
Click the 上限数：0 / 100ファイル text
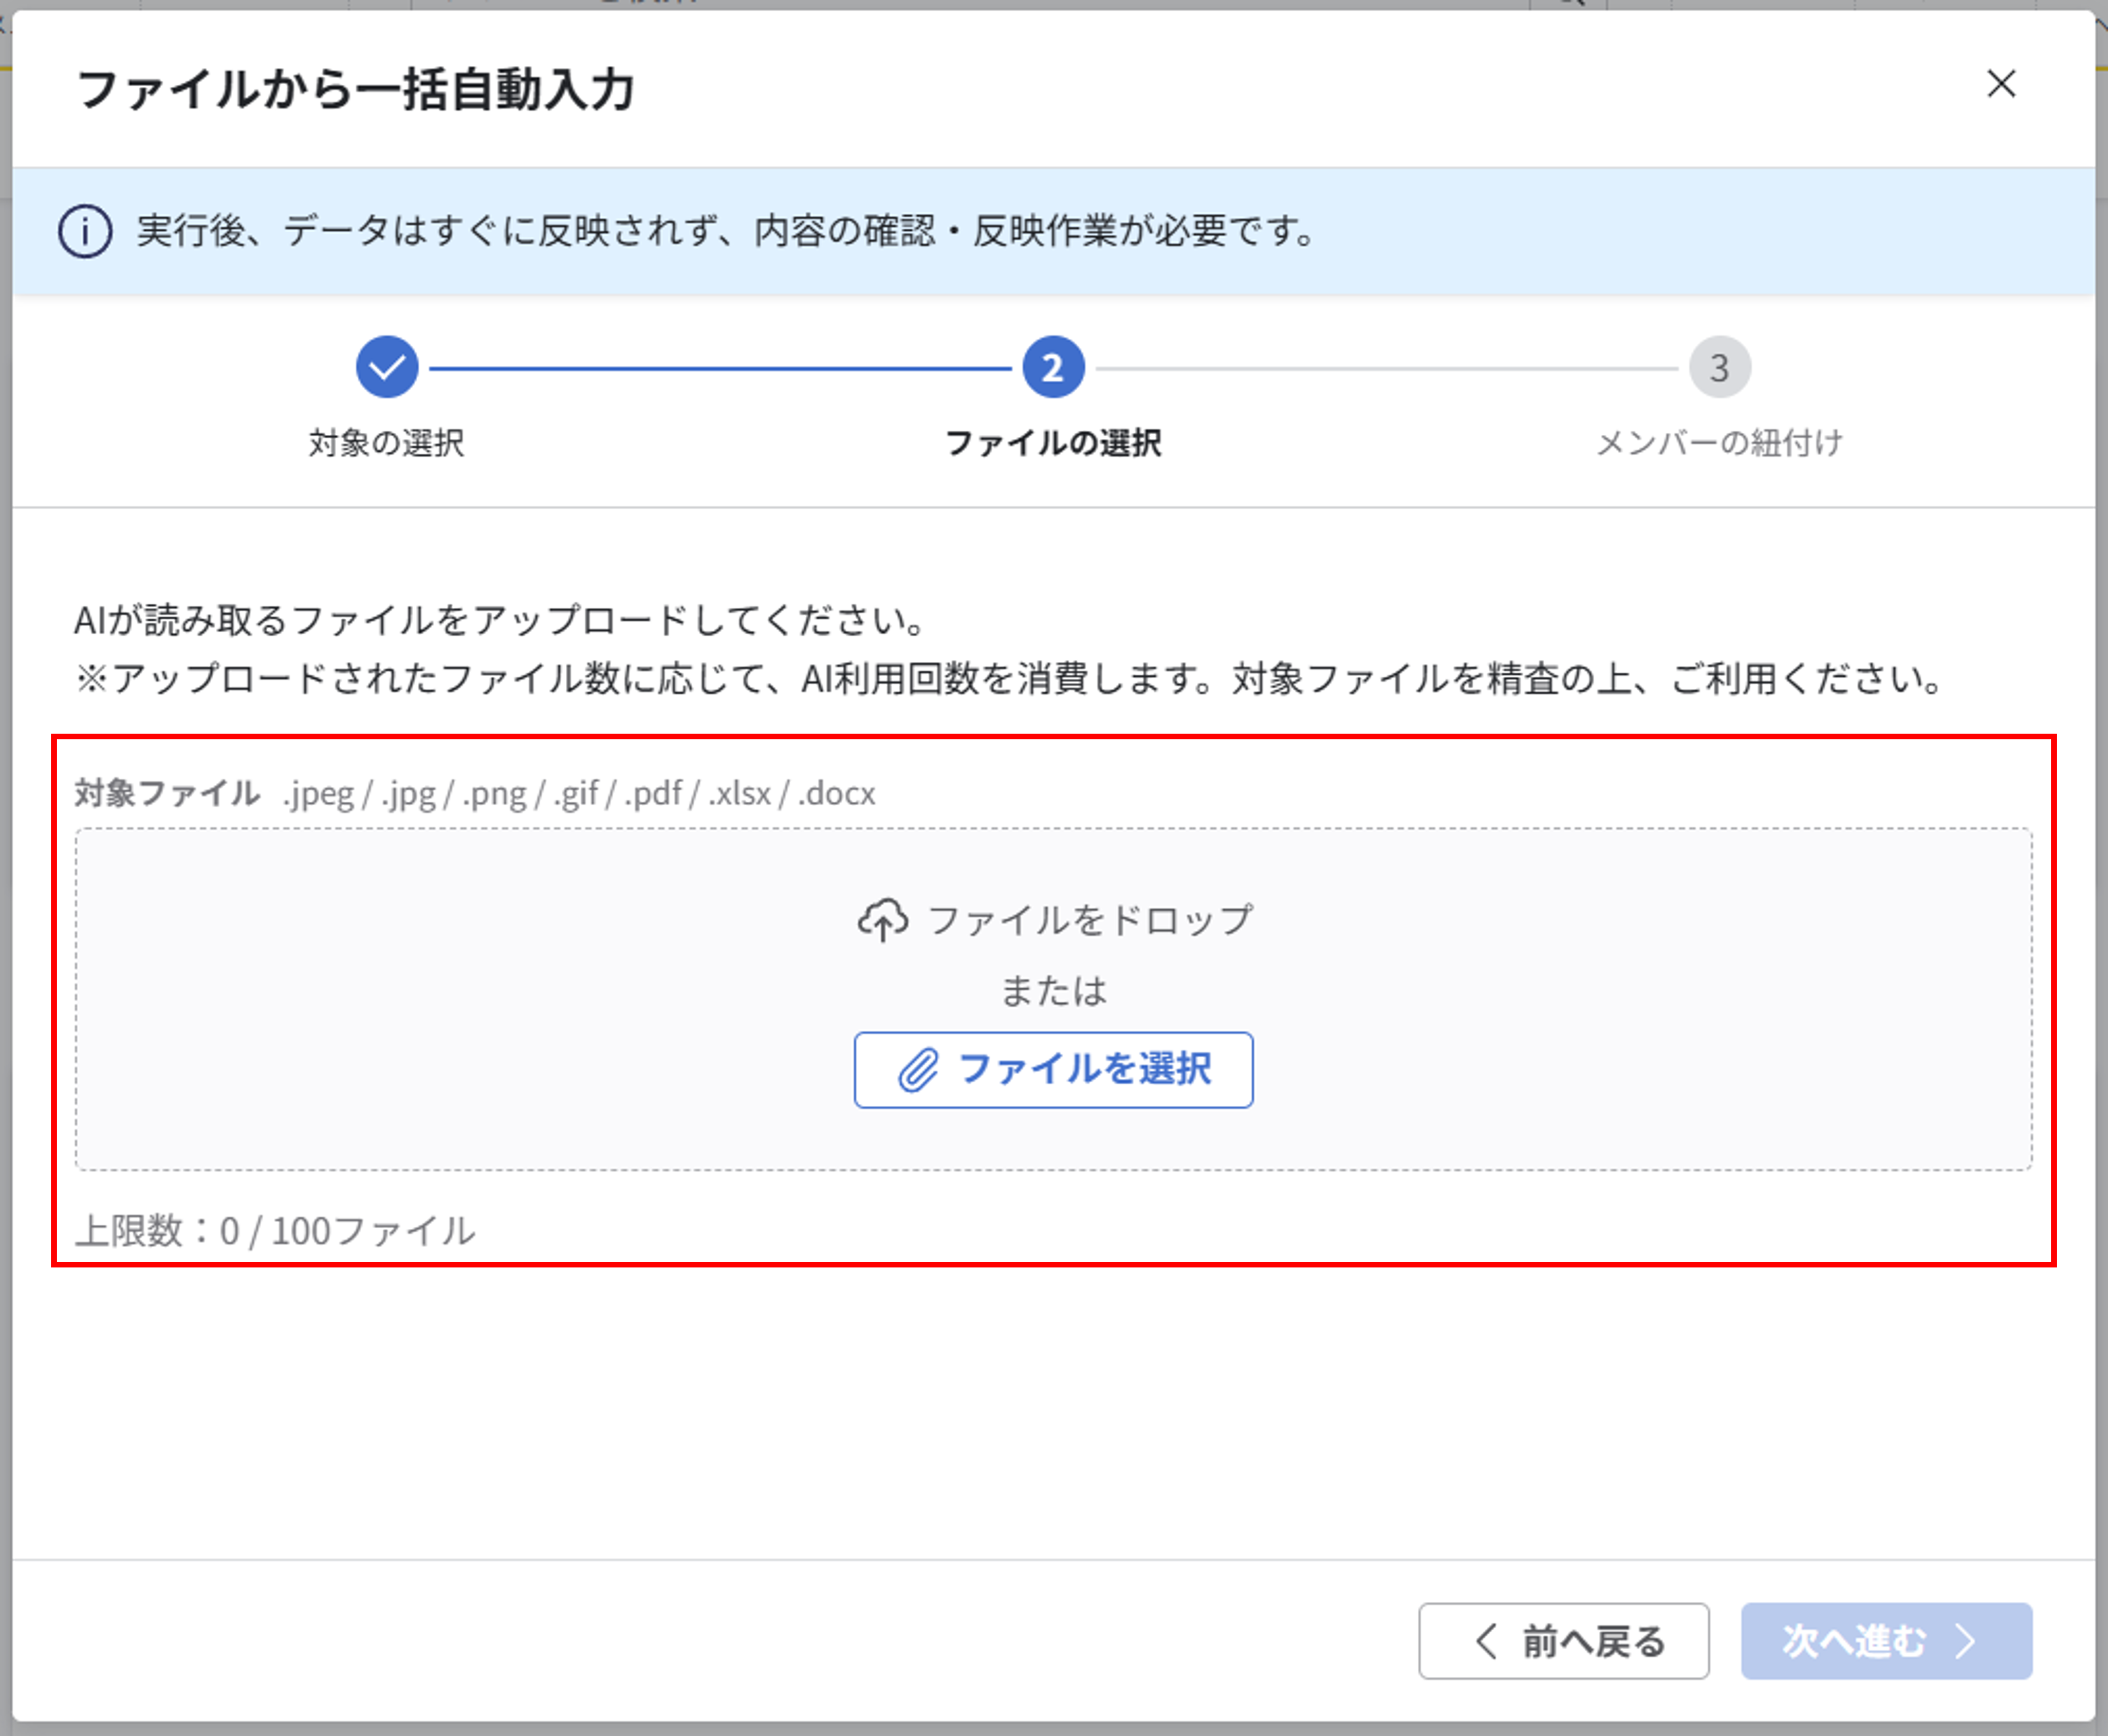click(276, 1231)
